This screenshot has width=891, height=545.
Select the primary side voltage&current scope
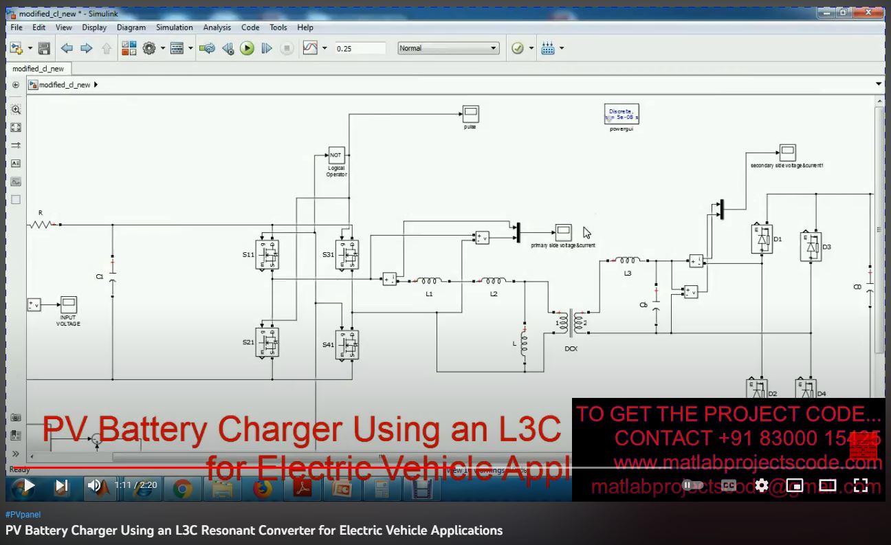coord(563,233)
